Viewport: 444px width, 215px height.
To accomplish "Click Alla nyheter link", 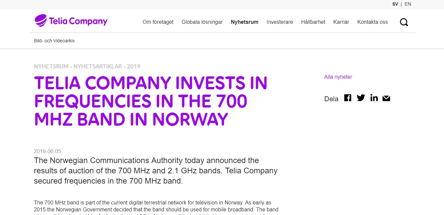I will 338,77.
